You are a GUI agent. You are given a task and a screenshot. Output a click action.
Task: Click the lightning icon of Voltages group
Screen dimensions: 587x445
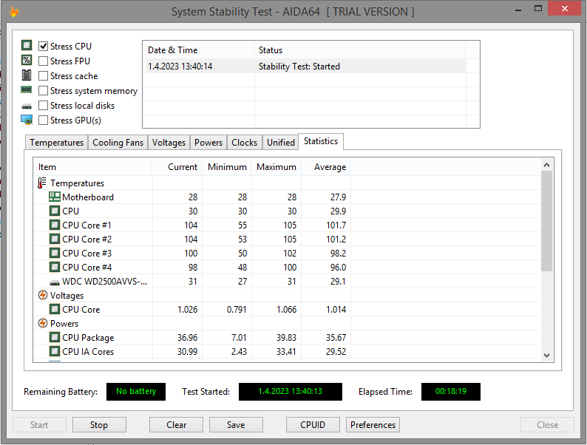coord(43,295)
